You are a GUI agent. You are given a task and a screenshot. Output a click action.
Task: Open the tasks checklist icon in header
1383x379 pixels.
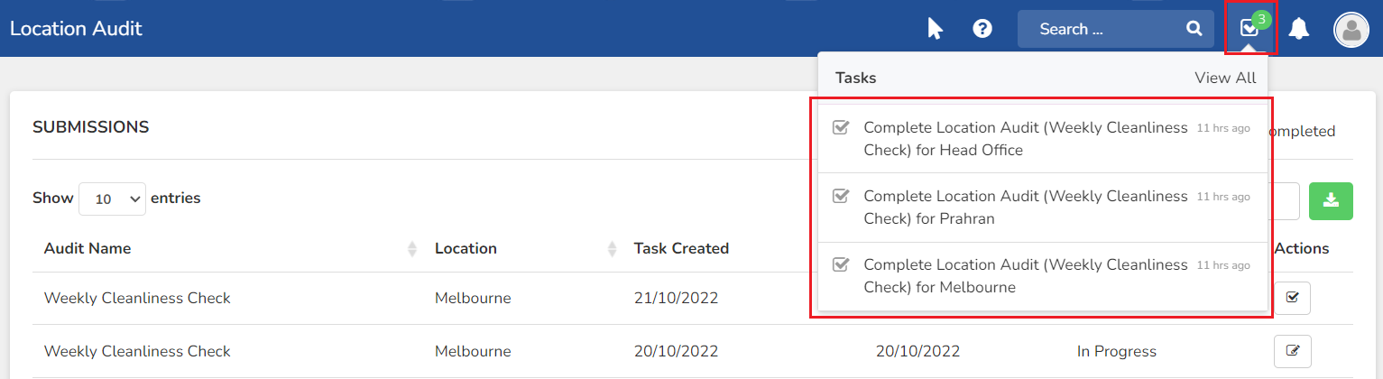pos(1249,29)
